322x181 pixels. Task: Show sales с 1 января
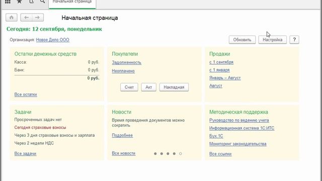click(x=219, y=70)
